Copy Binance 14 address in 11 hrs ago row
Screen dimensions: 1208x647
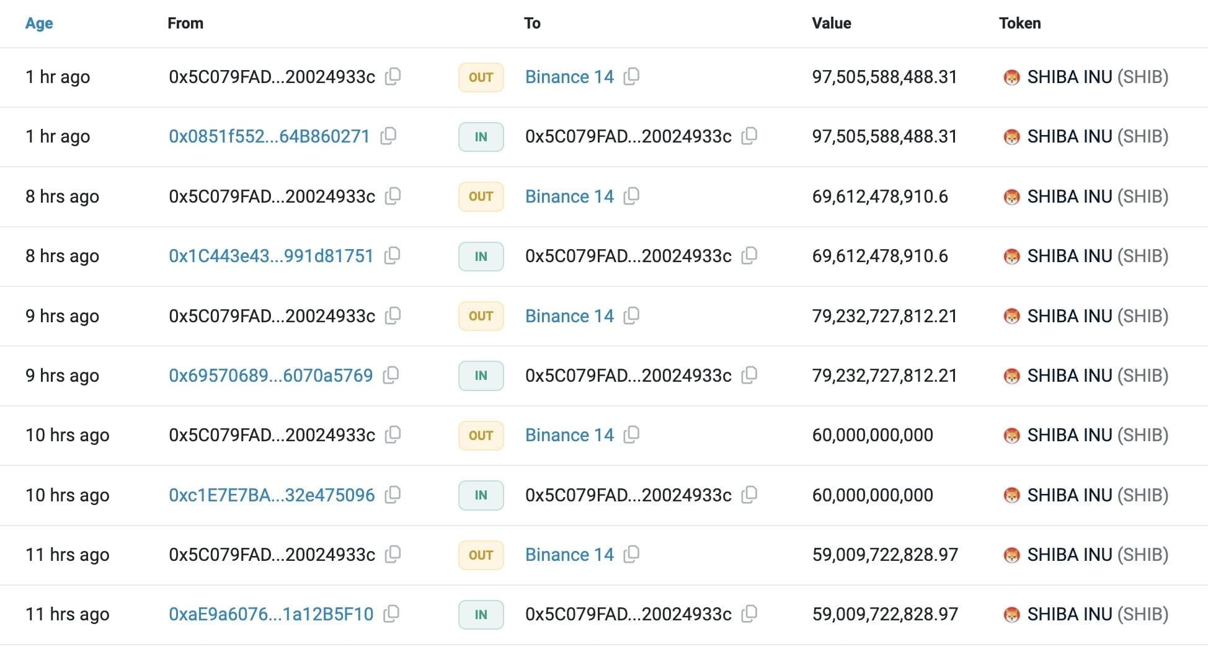631,555
